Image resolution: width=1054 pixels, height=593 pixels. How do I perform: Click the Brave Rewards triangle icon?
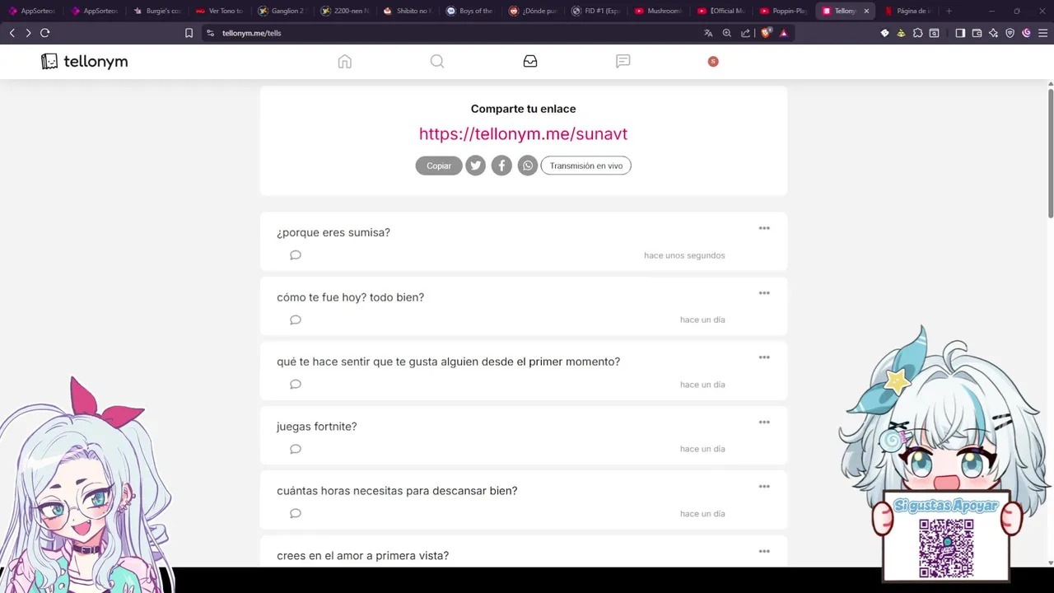(784, 33)
